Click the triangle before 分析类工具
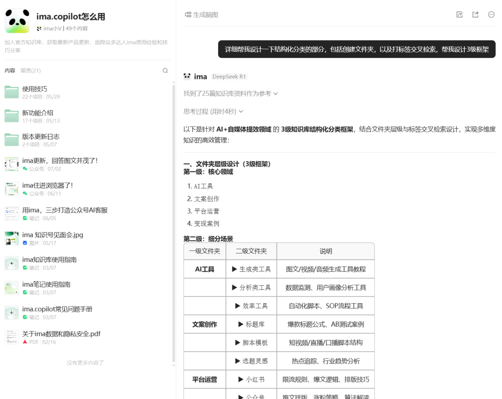Image resolution: width=502 pixels, height=399 pixels. [234, 288]
